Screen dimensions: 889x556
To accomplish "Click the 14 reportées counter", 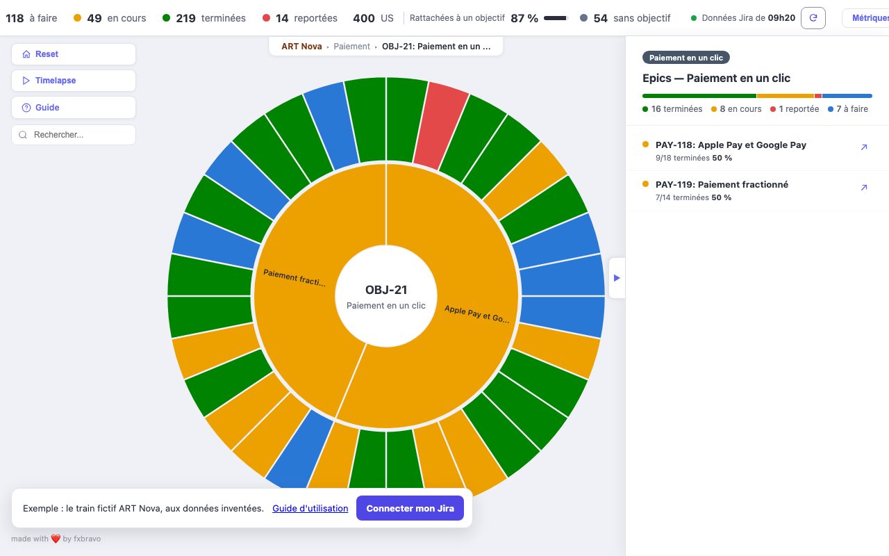I will click(x=300, y=18).
